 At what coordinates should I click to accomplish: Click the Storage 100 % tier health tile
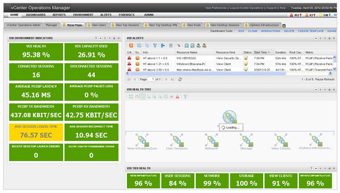pos(246,180)
